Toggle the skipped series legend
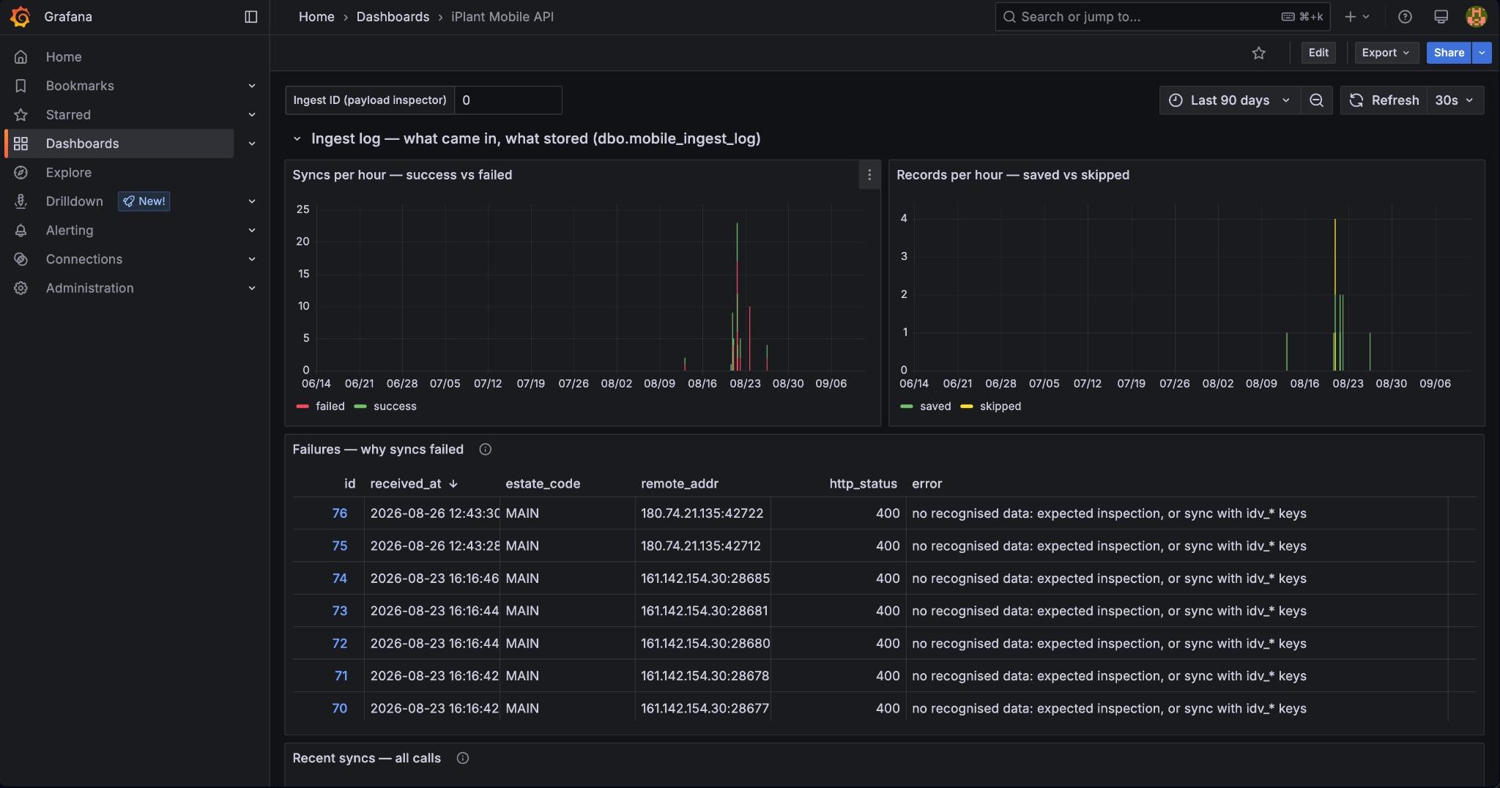Screen dimensions: 1500x788 point(990,406)
